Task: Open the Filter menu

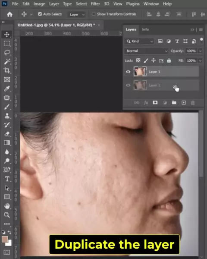Action: point(95,3)
